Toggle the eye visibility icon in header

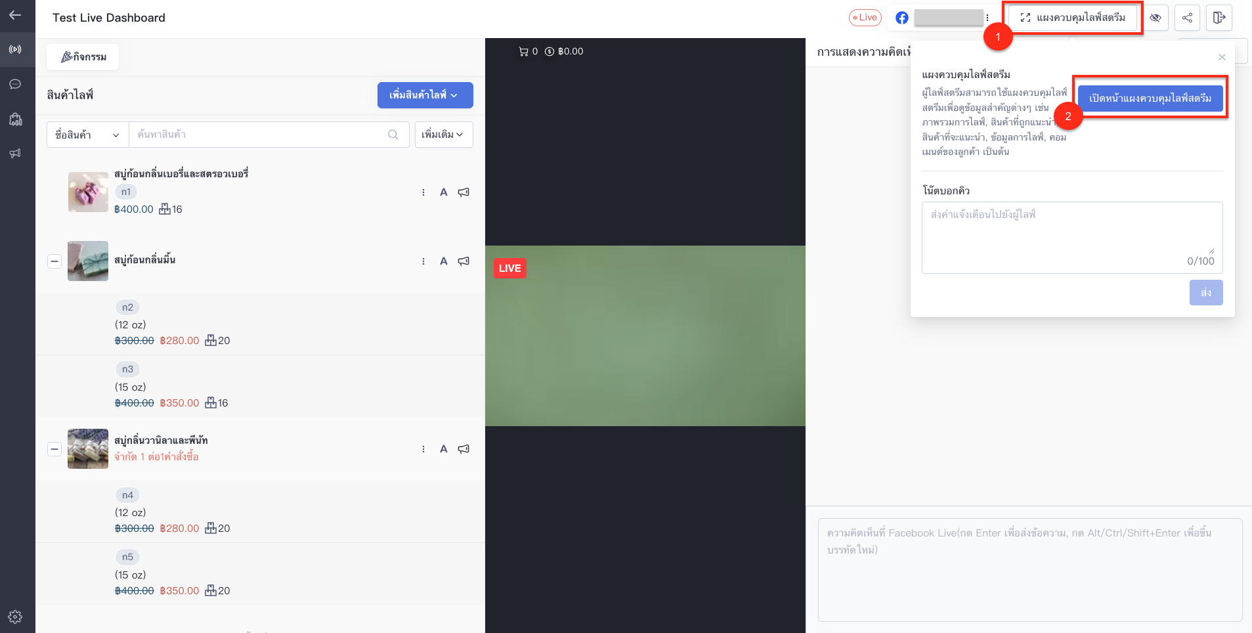click(1155, 18)
